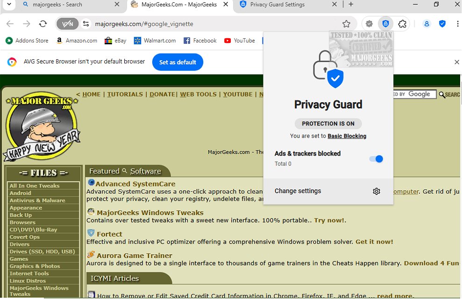
Task: Open the Aurora Game Trainer link
Action: (135, 256)
